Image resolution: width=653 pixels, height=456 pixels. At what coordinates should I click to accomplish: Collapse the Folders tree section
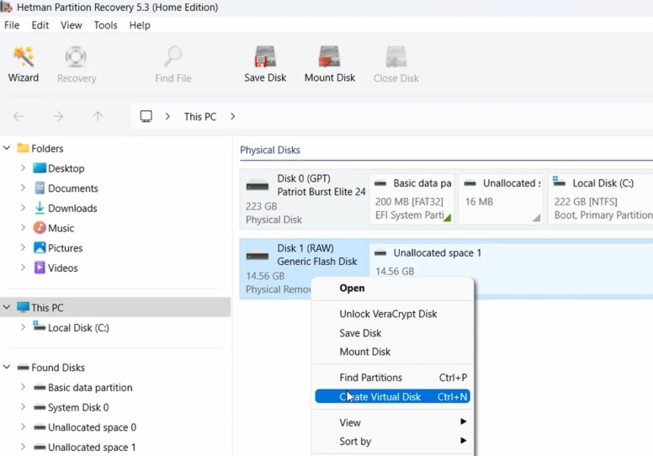(7, 148)
